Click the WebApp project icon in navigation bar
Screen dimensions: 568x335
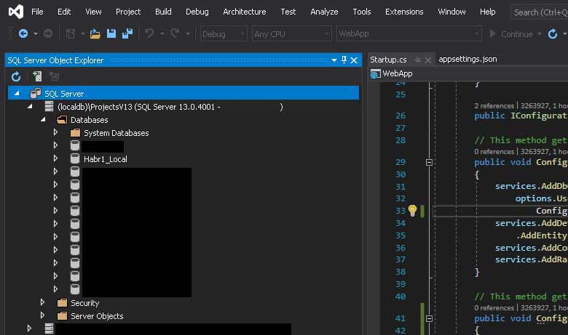click(375, 73)
